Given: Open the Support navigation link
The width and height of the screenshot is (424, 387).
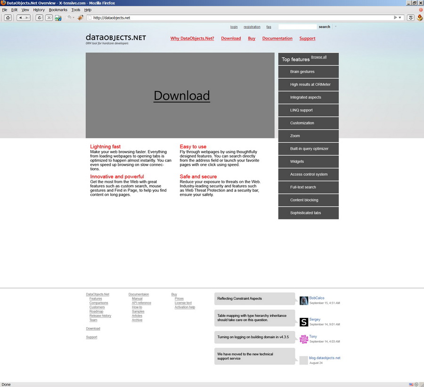Looking at the screenshot, I should pyautogui.click(x=307, y=39).
